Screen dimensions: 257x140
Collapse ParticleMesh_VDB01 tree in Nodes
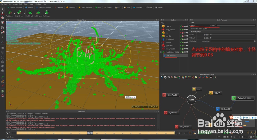pos(161,52)
